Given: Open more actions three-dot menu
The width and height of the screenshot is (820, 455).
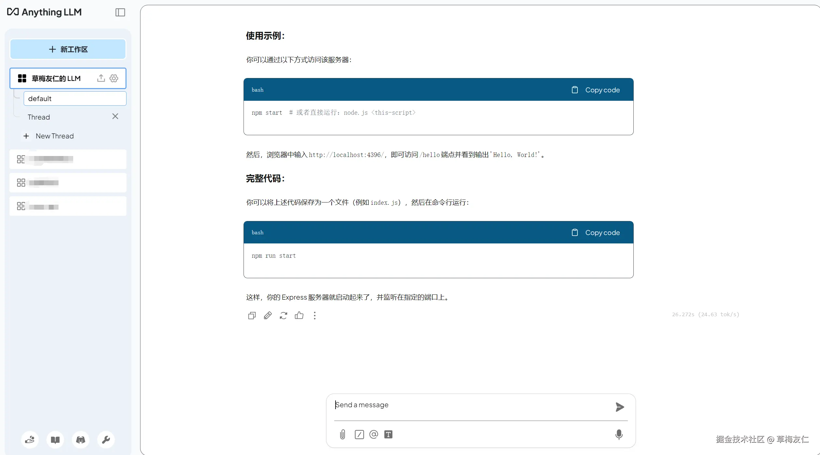Looking at the screenshot, I should [315, 316].
